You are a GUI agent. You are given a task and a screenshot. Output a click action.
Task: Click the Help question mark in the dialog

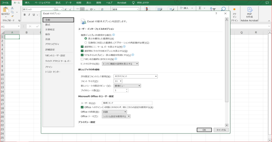(x=216, y=13)
